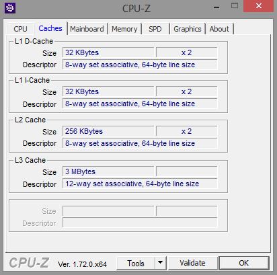
Task: Click the Validate button
Action: pyautogui.click(x=192, y=263)
